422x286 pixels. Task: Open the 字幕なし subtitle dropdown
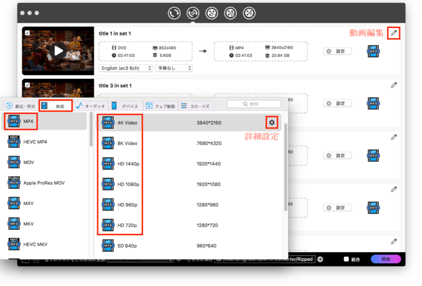tap(174, 68)
